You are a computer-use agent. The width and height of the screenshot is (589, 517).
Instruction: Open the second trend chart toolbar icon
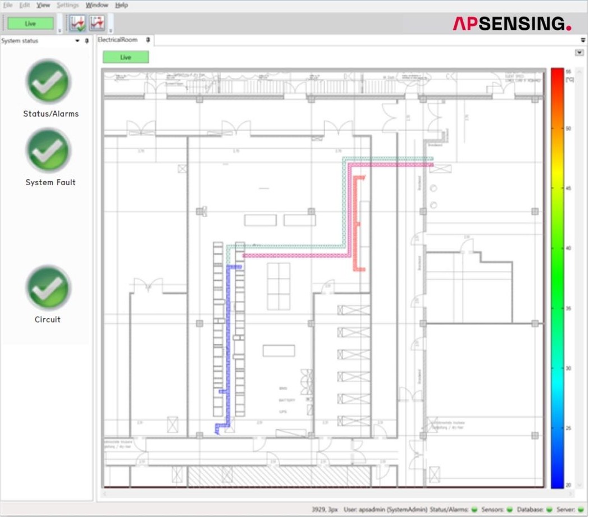[97, 23]
